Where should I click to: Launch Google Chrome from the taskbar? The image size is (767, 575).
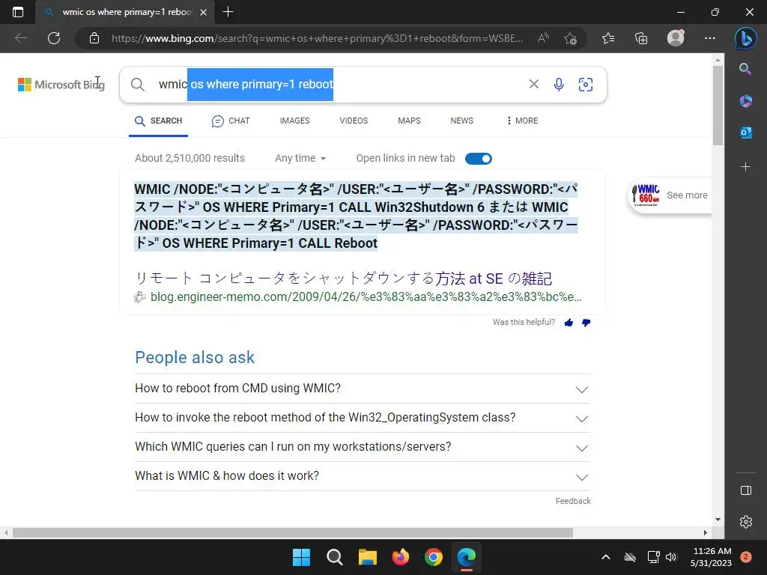[434, 557]
